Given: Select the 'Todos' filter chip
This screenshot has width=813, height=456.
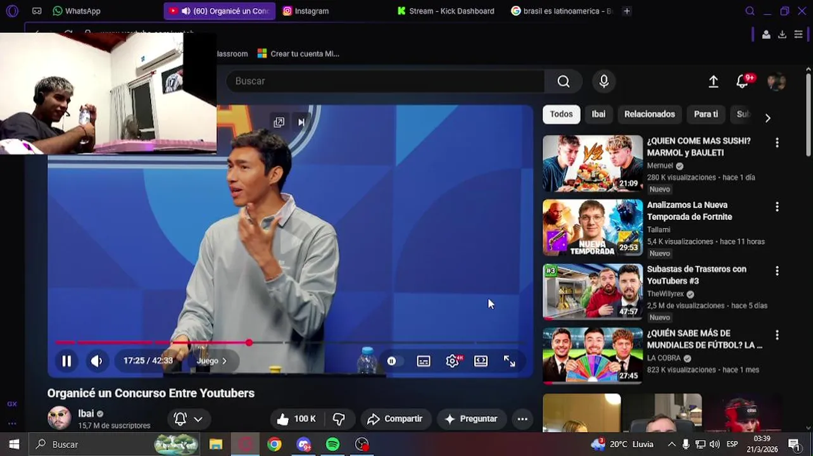Looking at the screenshot, I should point(561,114).
